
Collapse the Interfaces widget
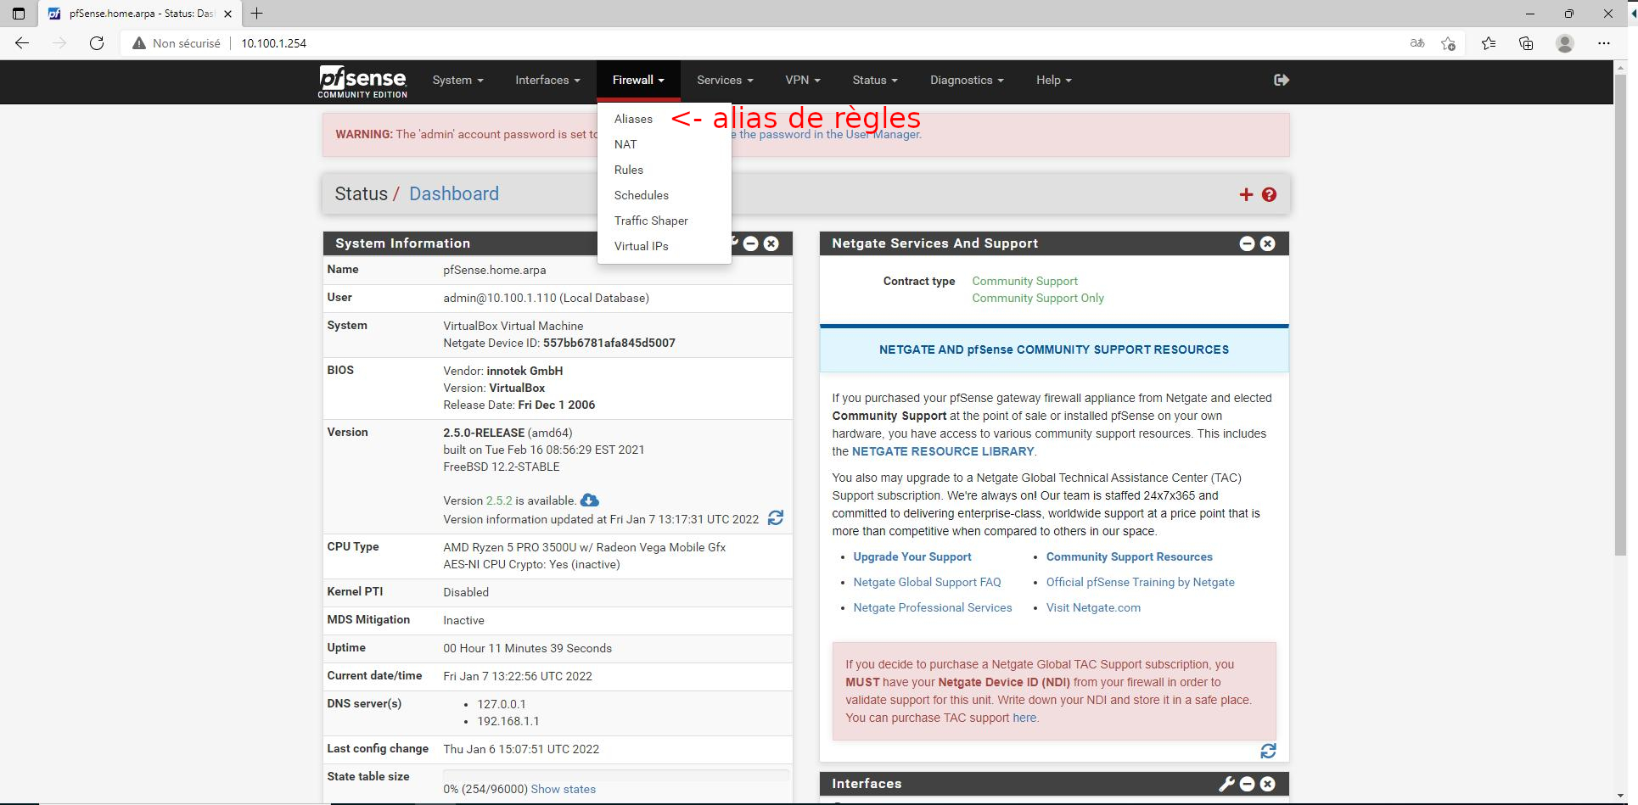1247,784
